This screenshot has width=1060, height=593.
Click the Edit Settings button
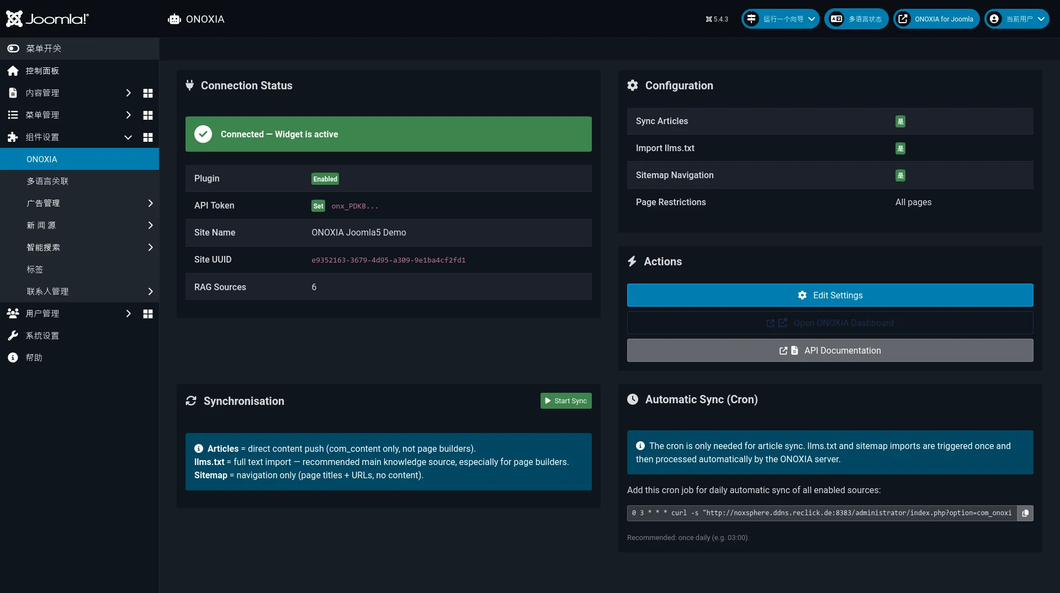click(x=830, y=295)
